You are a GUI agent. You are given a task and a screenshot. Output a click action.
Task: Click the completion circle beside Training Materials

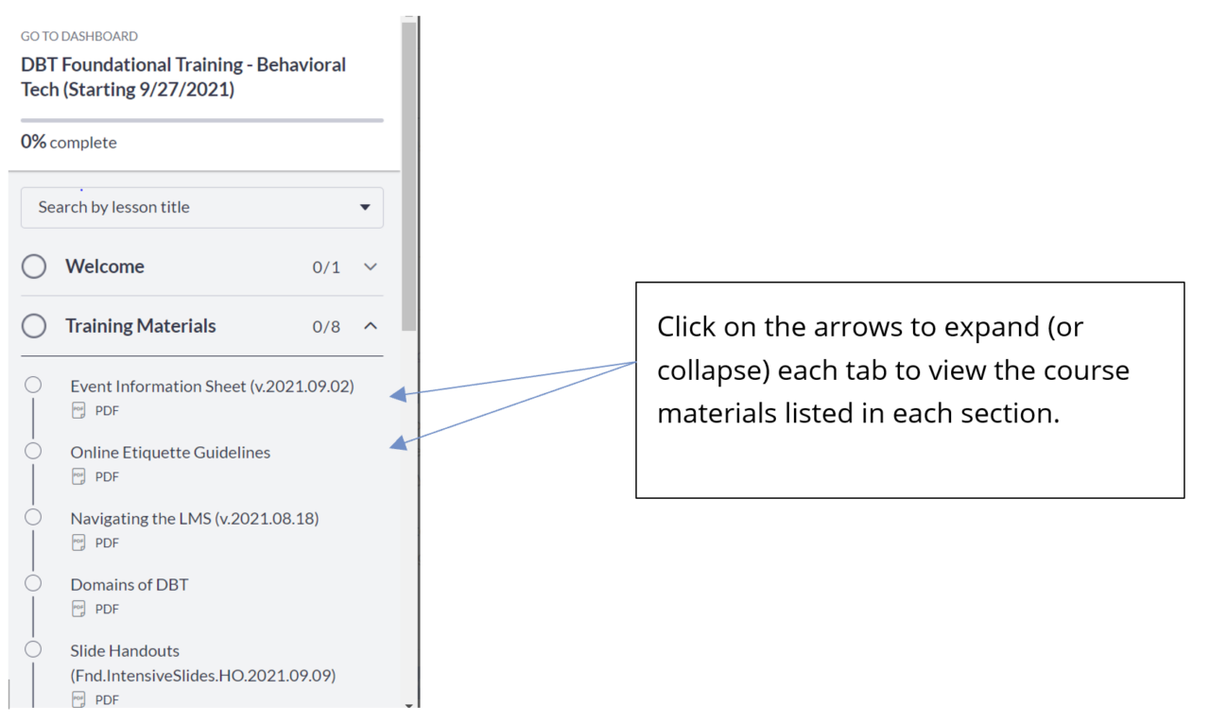coord(34,325)
